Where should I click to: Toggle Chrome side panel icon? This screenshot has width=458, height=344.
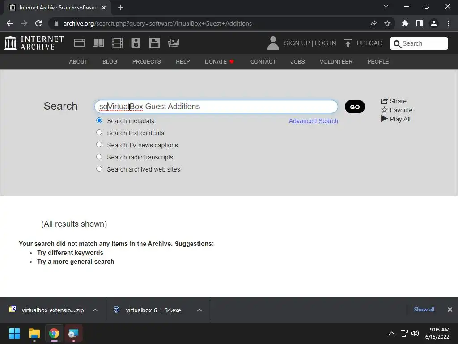coord(420,23)
